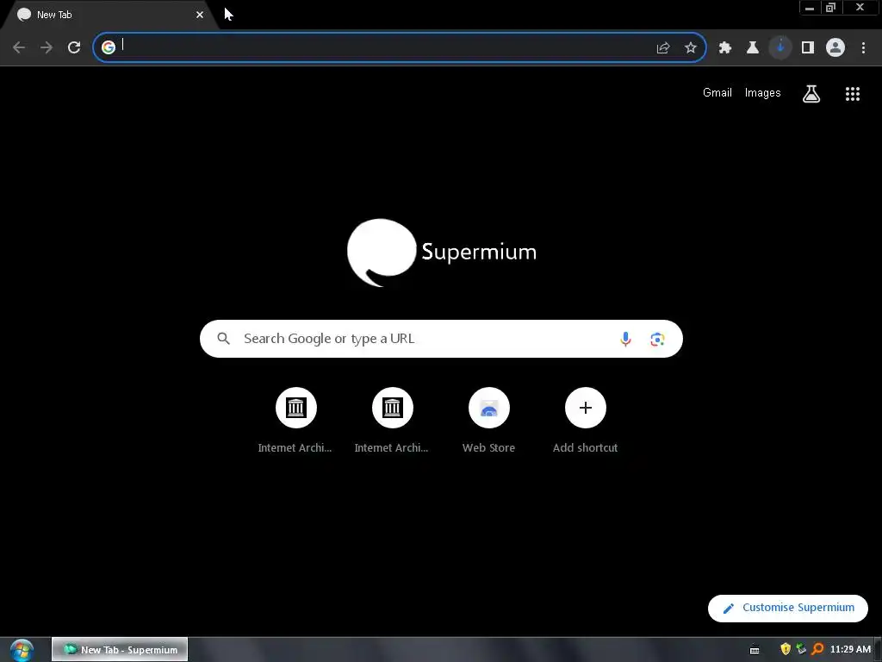Open the Gmail link
The height and width of the screenshot is (662, 882).
tap(717, 93)
